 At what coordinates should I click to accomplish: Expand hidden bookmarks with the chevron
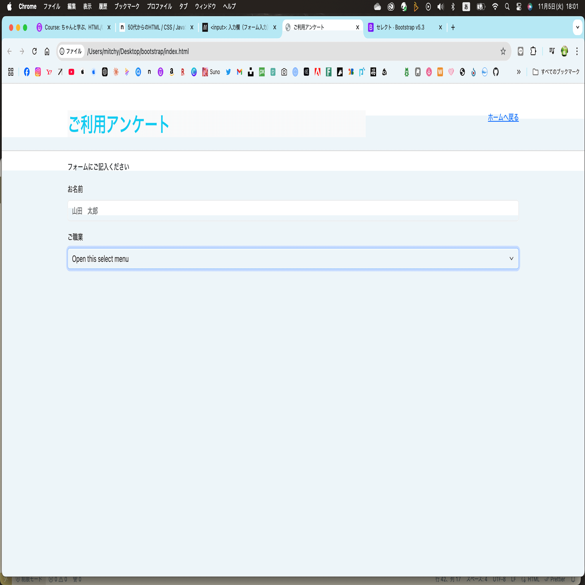coord(519,72)
